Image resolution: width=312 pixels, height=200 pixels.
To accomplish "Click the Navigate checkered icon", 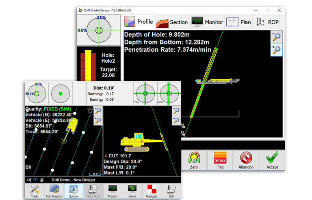I will [x=152, y=191].
